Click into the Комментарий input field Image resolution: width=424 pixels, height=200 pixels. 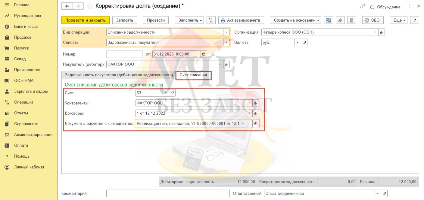[168, 193]
